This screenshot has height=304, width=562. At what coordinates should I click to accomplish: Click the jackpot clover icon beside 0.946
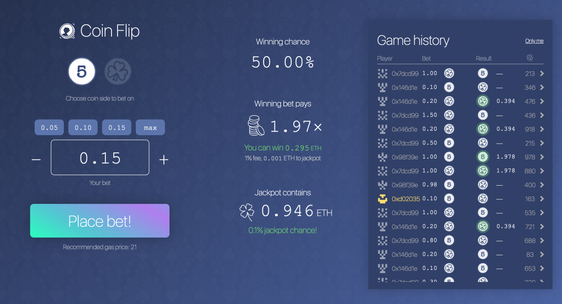pyautogui.click(x=247, y=212)
